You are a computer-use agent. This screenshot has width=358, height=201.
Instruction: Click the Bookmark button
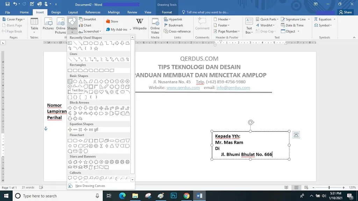point(173,26)
